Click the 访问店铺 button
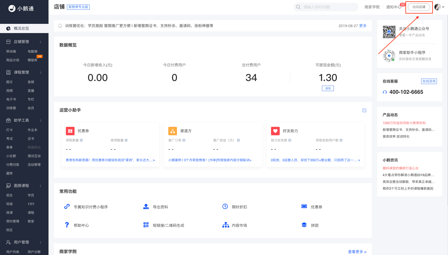This screenshot has width=448, height=255. (419, 7)
